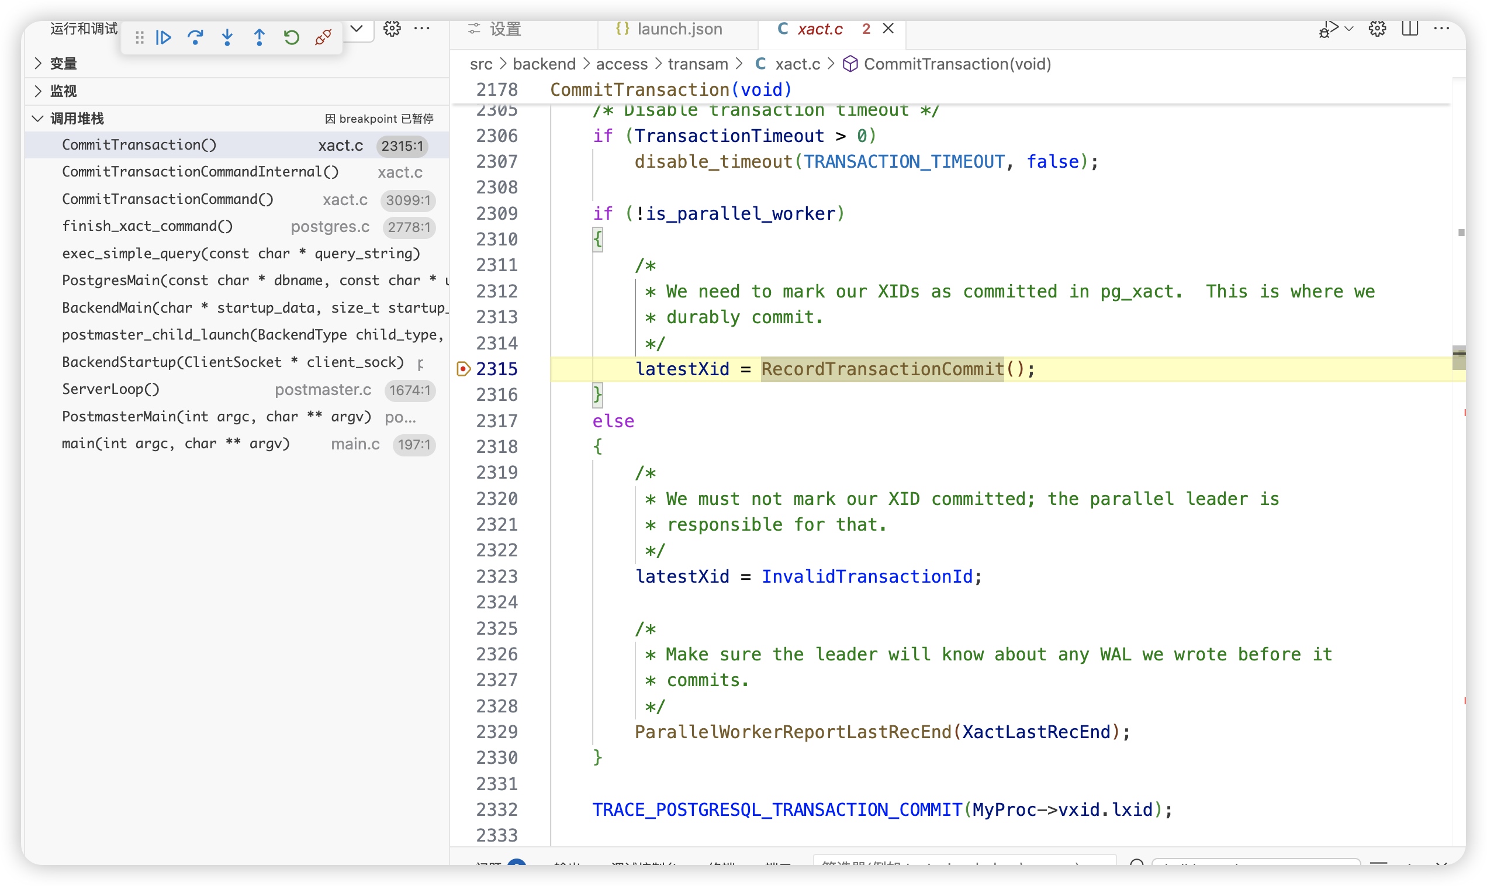Toggle breakpoint on line 2315
The image size is (1487, 886).
(x=464, y=369)
